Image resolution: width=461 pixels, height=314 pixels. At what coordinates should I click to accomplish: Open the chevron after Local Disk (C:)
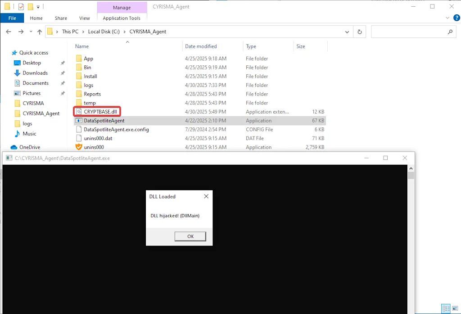(124, 32)
